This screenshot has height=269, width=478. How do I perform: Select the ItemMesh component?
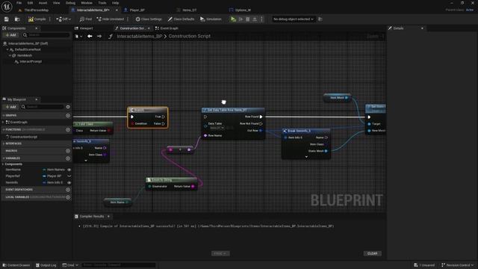[x=25, y=55]
